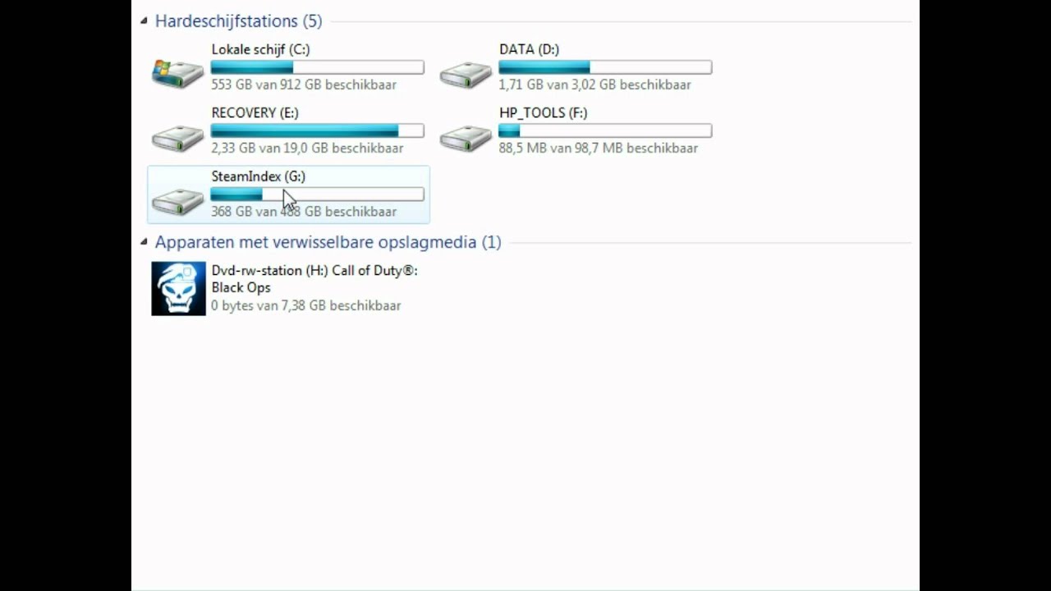Click the label "Lokale schijf (C:)"
Screen dimensions: 1051x591
point(260,49)
